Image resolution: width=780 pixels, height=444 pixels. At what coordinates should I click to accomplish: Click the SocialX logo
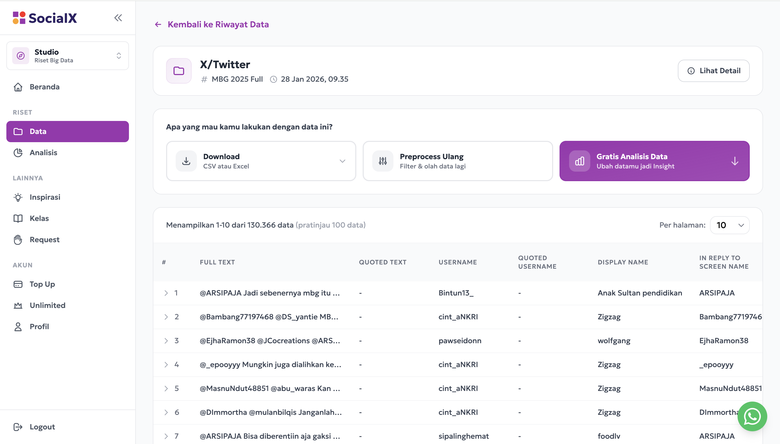pos(45,18)
